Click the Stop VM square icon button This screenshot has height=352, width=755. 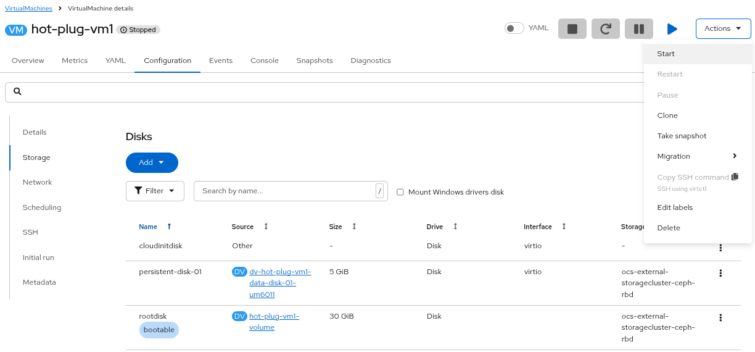[572, 28]
